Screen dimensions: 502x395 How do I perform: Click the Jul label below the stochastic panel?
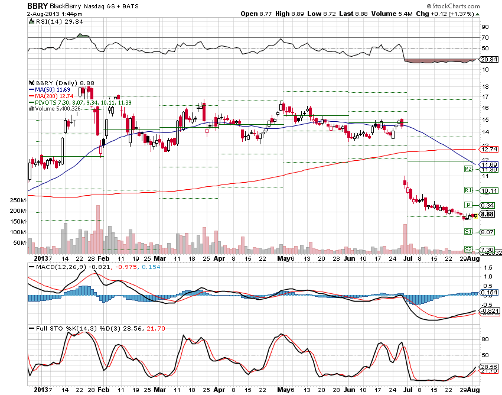click(408, 390)
